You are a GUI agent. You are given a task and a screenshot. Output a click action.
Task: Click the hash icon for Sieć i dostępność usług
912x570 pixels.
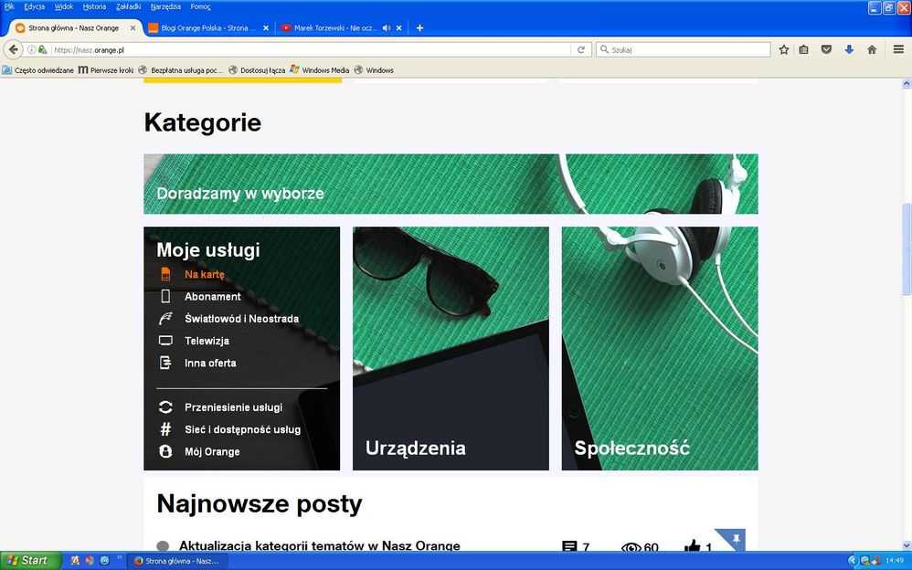coord(166,429)
